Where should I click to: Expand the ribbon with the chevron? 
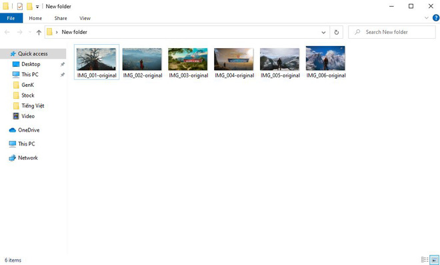[x=427, y=18]
